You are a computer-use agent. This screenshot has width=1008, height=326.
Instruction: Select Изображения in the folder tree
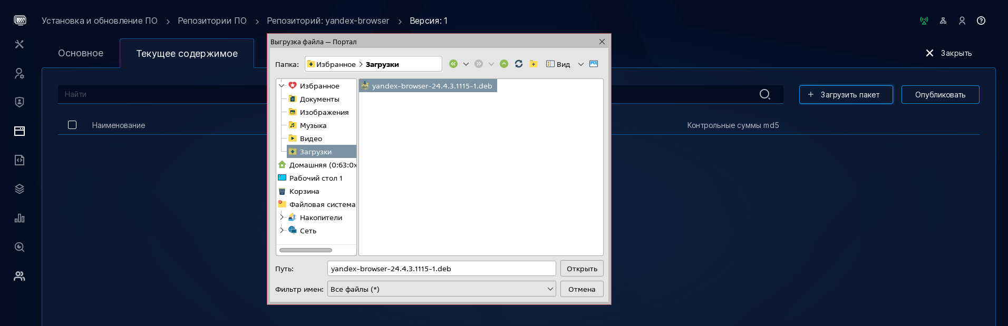[x=318, y=112]
